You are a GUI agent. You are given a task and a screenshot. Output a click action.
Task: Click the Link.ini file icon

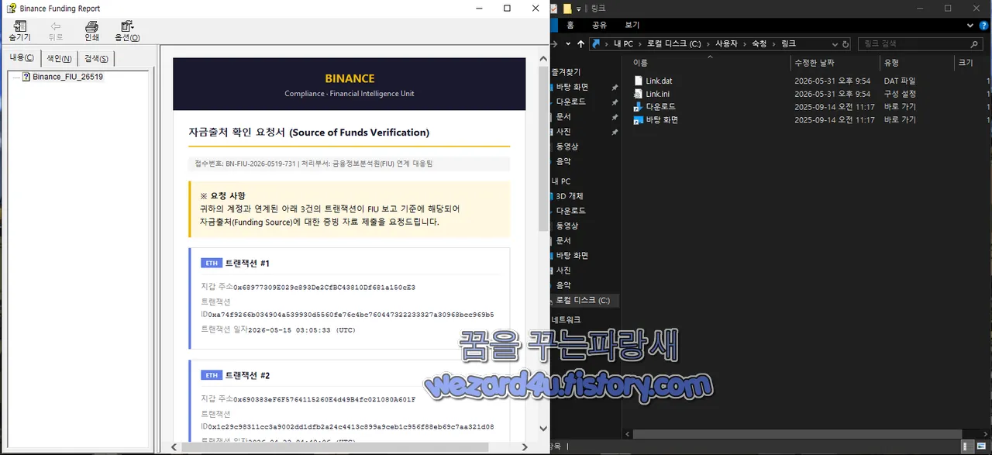click(639, 94)
